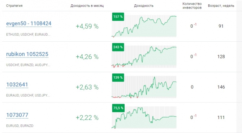
Task: Click the green 139 % yield badge
Action: 118,78
